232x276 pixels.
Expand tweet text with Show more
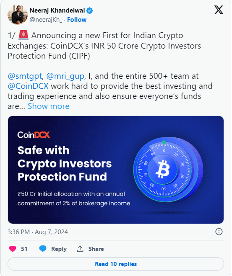[x=49, y=106]
